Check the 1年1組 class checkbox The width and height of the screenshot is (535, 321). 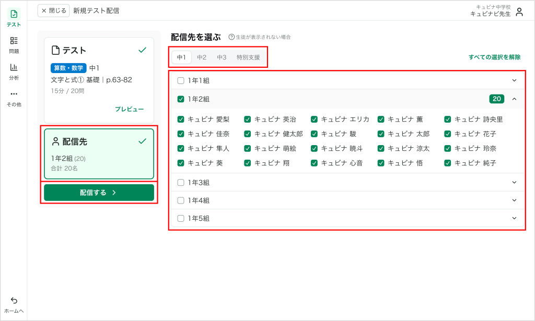pos(181,81)
